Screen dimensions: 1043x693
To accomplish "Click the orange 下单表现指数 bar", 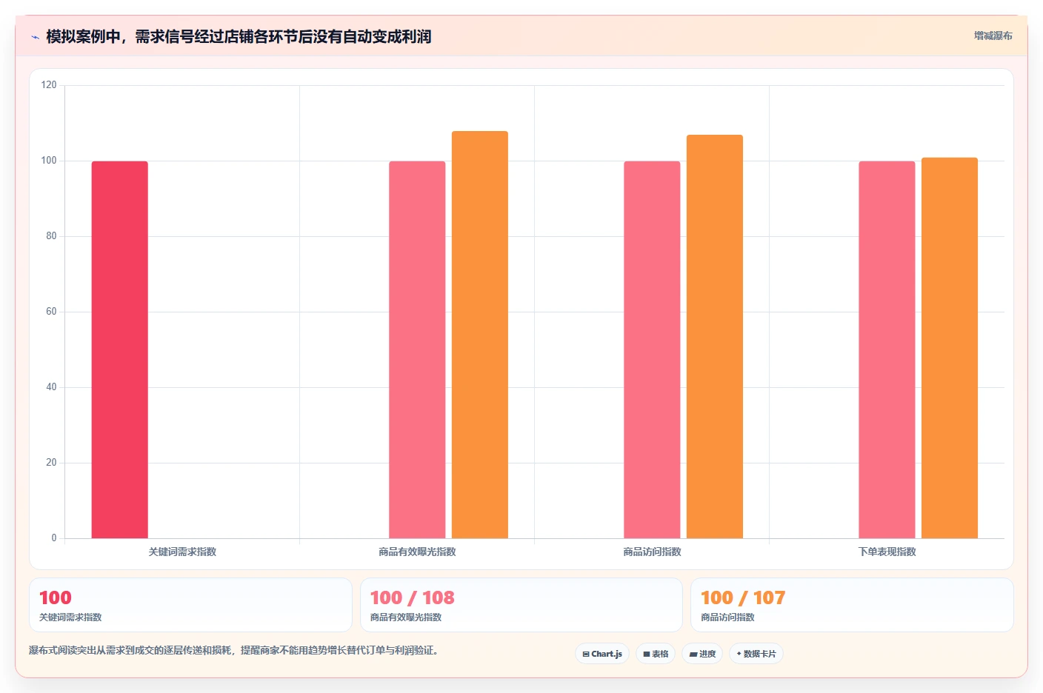I will [x=950, y=348].
